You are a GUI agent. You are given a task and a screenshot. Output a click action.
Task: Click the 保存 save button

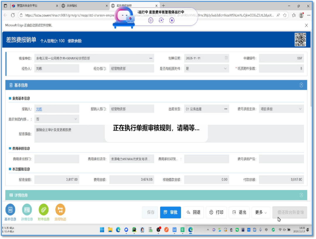[150, 212]
